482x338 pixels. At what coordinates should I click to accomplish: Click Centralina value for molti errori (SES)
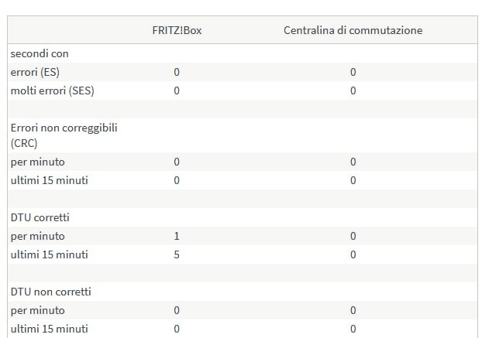coord(353,90)
